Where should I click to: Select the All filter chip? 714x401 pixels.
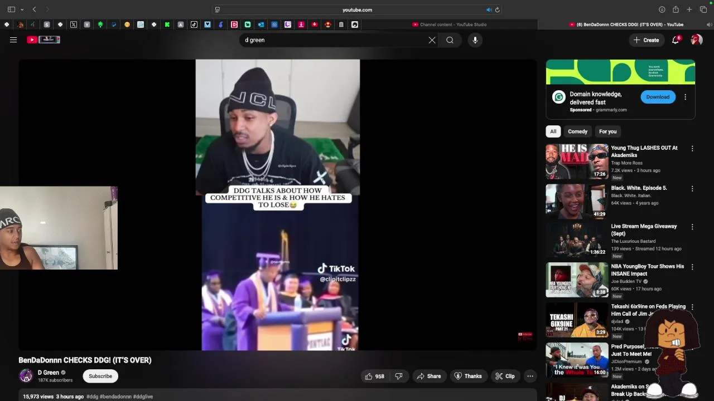553,131
